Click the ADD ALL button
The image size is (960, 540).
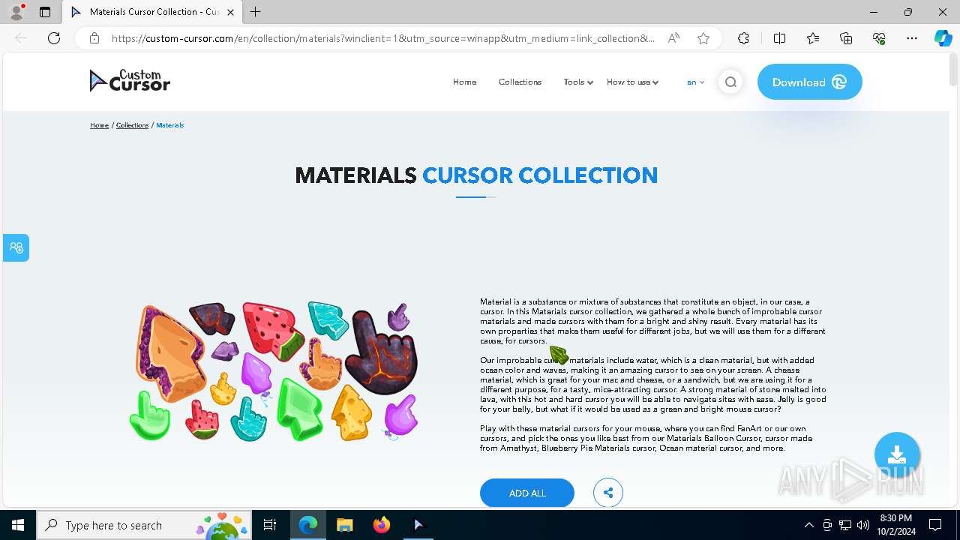point(527,493)
